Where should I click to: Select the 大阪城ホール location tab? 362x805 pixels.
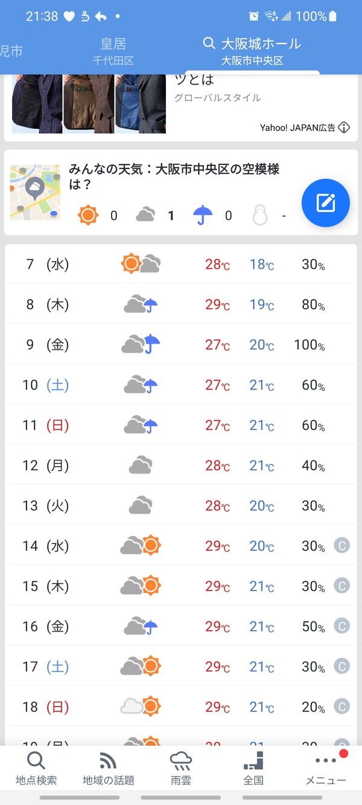pos(252,51)
